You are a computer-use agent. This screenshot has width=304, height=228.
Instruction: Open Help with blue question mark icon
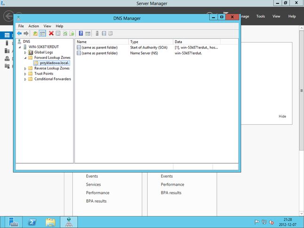click(81, 33)
